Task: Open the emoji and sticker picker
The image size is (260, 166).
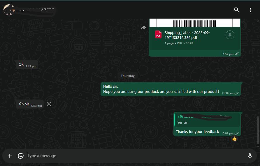Action: coord(21,156)
